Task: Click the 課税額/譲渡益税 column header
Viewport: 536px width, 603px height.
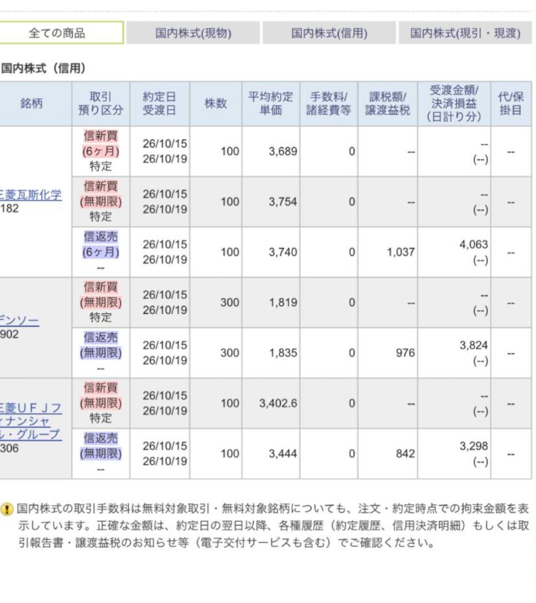Action: (387, 104)
